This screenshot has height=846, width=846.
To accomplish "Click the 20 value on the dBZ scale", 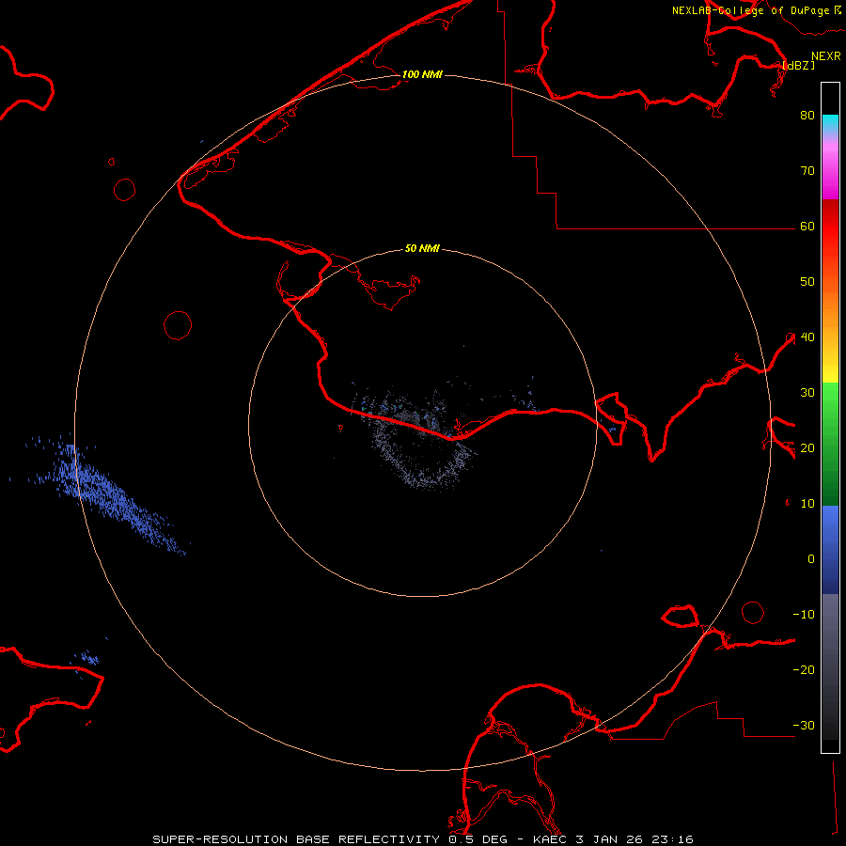I will click(x=807, y=448).
